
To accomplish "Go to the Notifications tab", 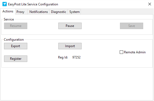I will [x=39, y=12].
